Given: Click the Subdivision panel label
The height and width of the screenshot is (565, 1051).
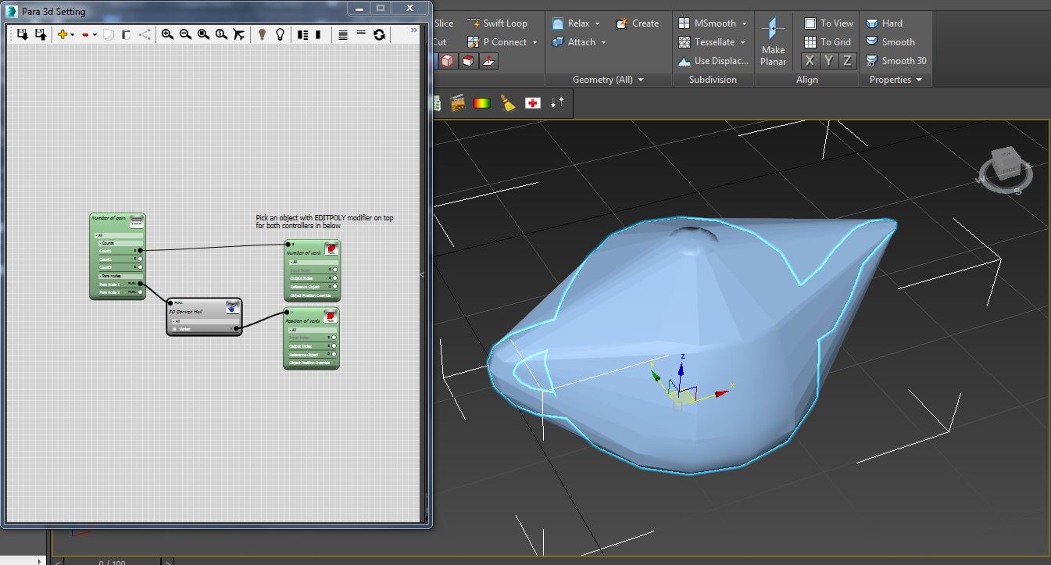Looking at the screenshot, I should coord(713,79).
